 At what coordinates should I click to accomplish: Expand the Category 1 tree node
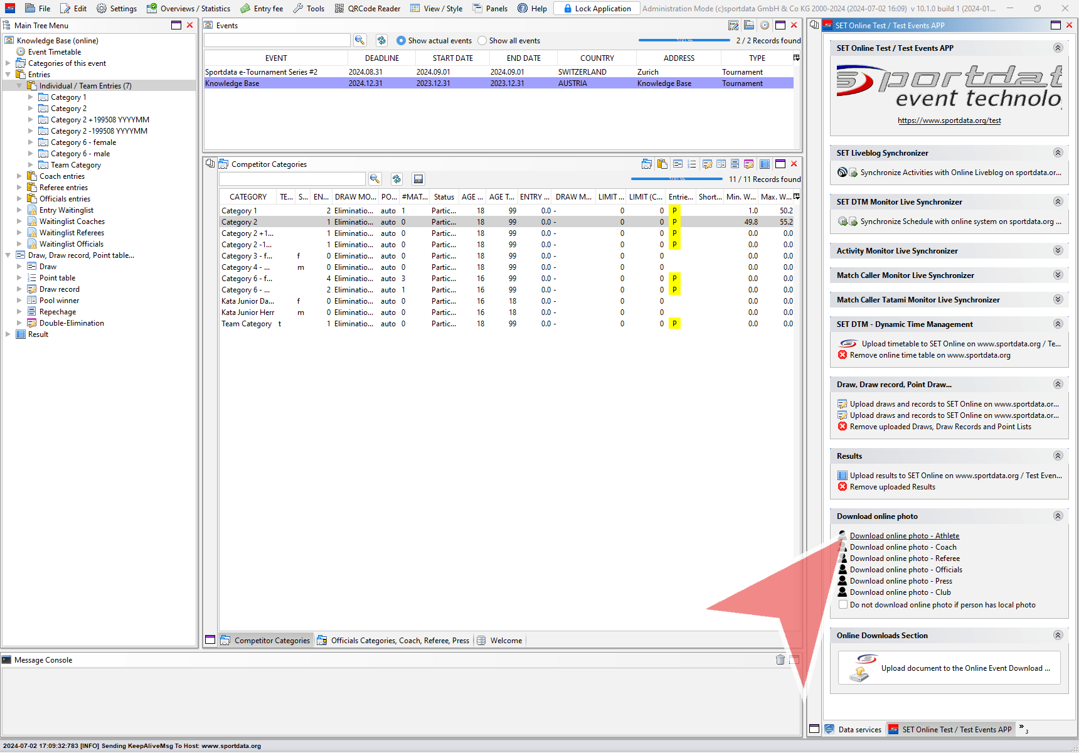(x=31, y=97)
